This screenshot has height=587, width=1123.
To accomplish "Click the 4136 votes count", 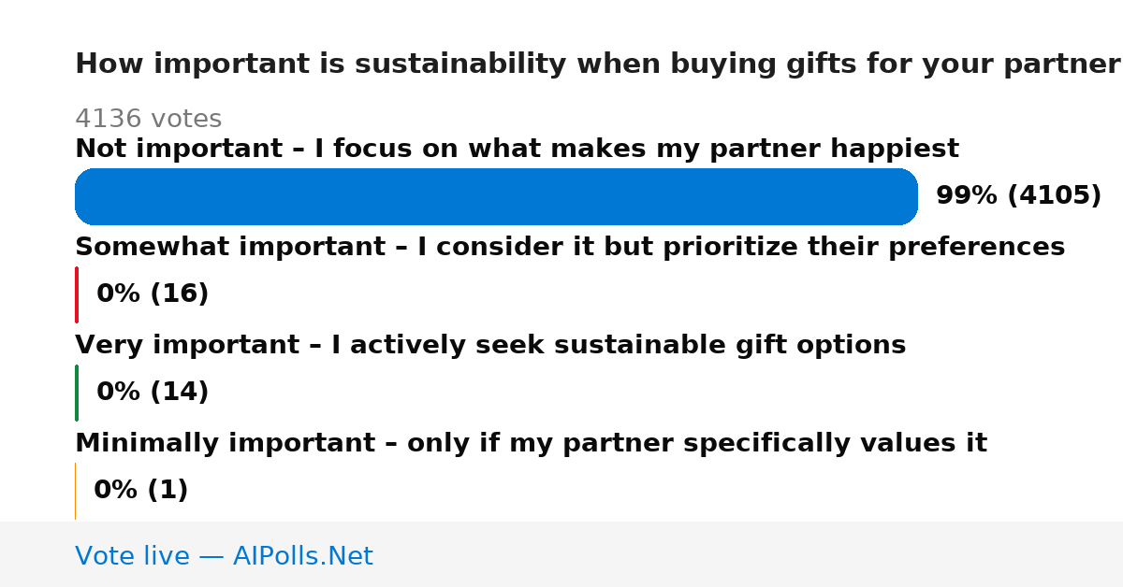I will [x=148, y=119].
